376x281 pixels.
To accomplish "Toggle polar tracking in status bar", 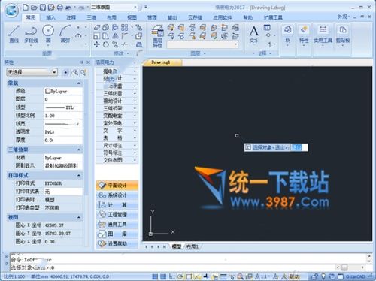I will tap(180, 276).
